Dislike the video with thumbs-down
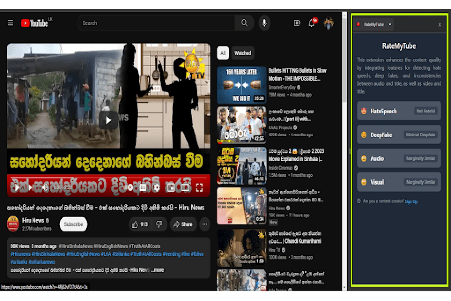Image resolution: width=451 pixels, height=301 pixels. 159,224
